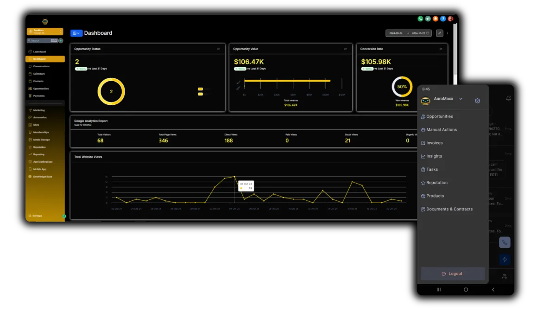Click the Automation icon in sidebar
The height and width of the screenshot is (313, 556).
pyautogui.click(x=30, y=117)
